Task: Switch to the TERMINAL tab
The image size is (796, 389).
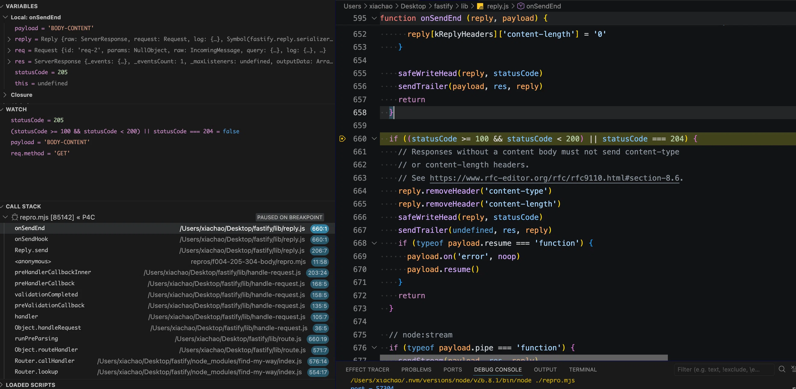Action: click(583, 369)
